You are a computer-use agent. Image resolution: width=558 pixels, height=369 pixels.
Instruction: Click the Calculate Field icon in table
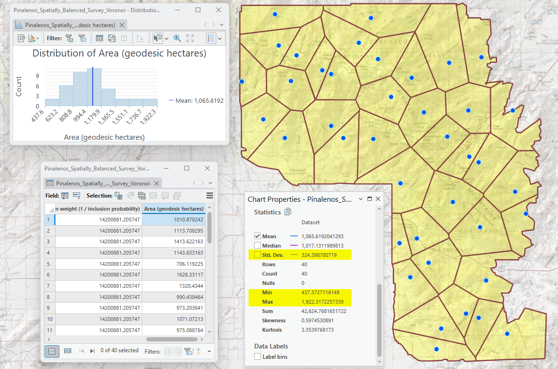[x=76, y=196]
